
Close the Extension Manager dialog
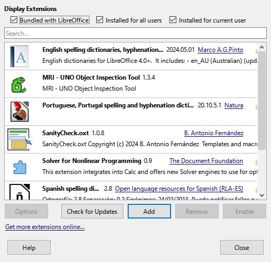pos(242,247)
